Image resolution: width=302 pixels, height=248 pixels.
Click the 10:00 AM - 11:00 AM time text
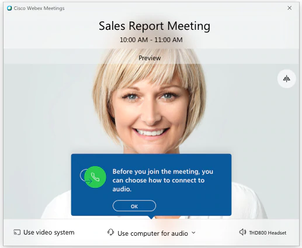pyautogui.click(x=151, y=40)
